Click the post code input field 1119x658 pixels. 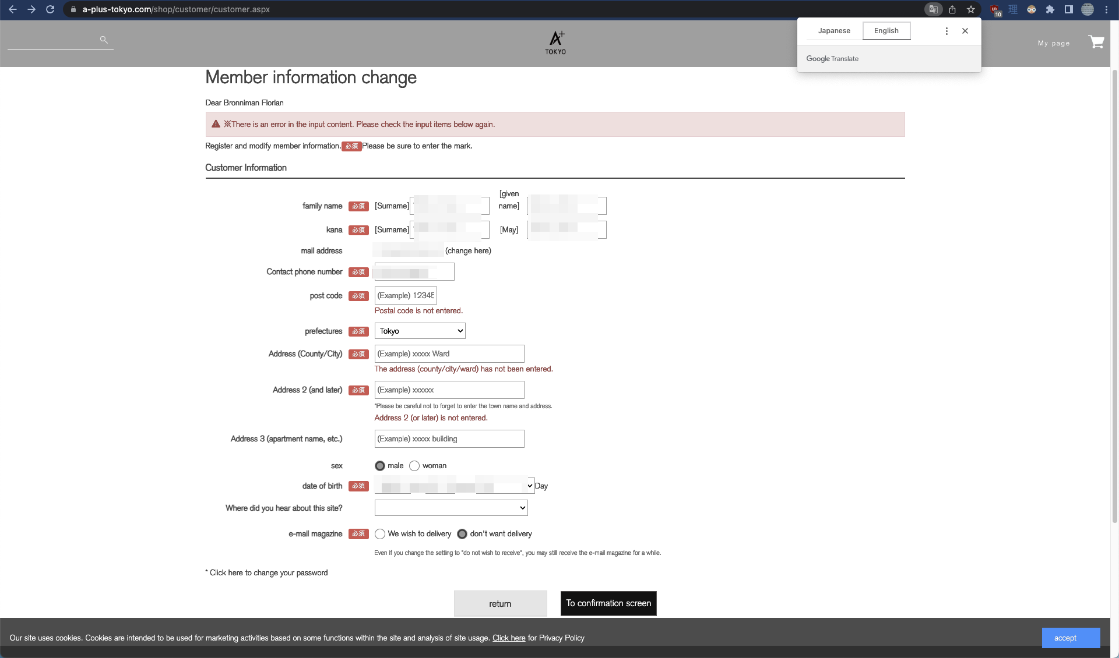click(x=406, y=295)
